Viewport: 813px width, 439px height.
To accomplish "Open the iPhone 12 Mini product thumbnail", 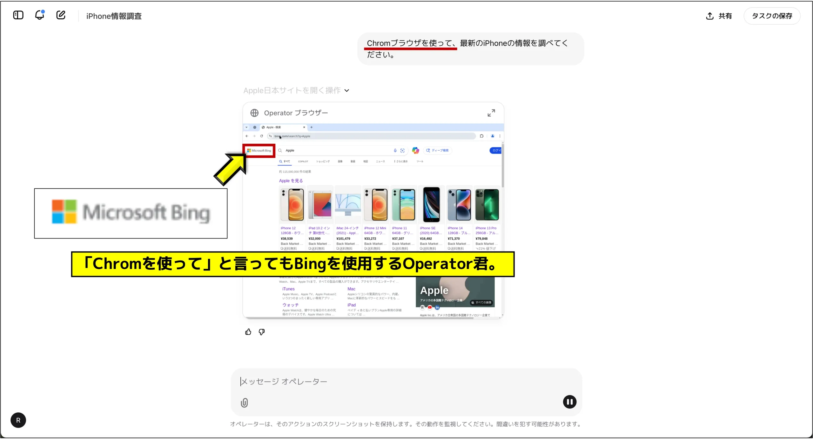I will click(x=376, y=205).
